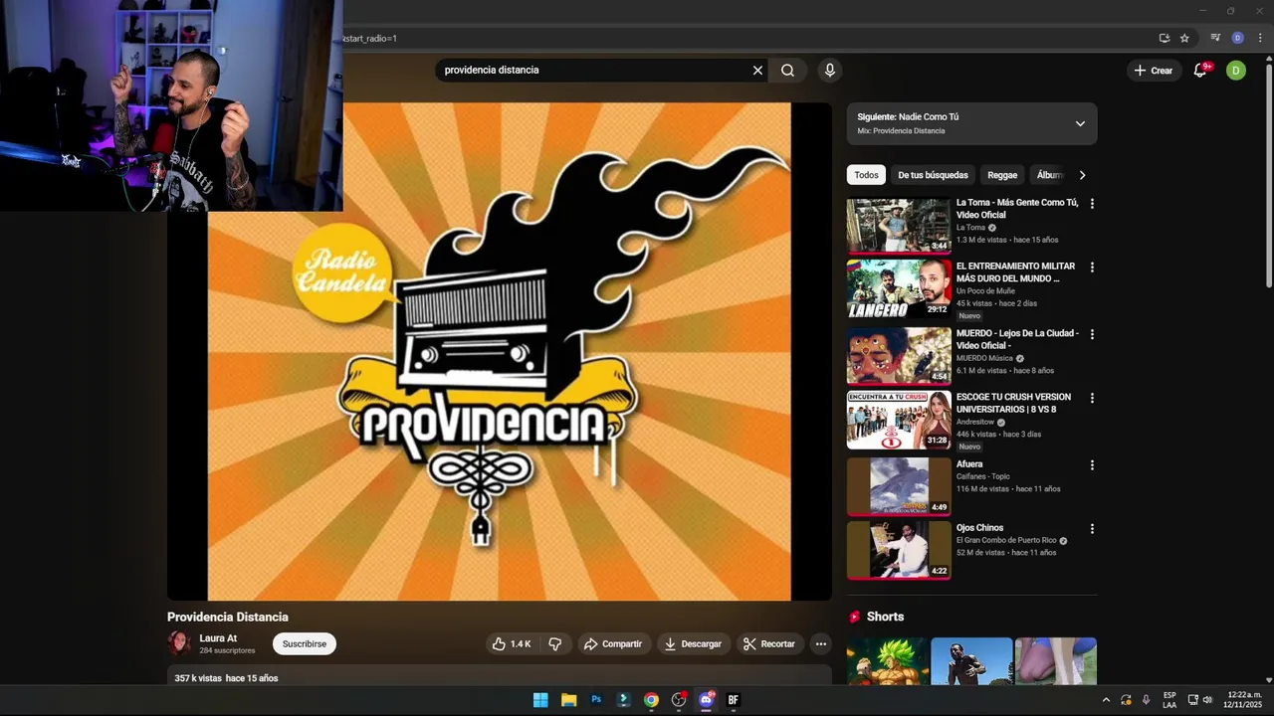Select the Álbumes filter chip

[x=1050, y=175]
